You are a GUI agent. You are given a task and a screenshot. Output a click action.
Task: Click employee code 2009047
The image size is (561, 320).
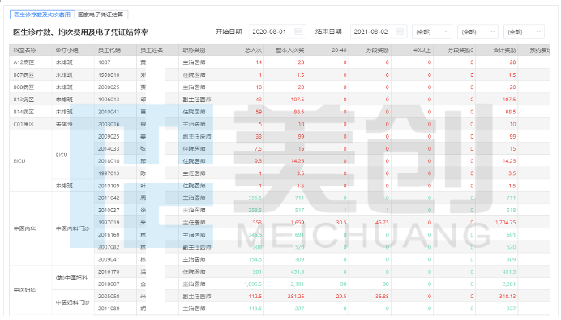(x=109, y=259)
